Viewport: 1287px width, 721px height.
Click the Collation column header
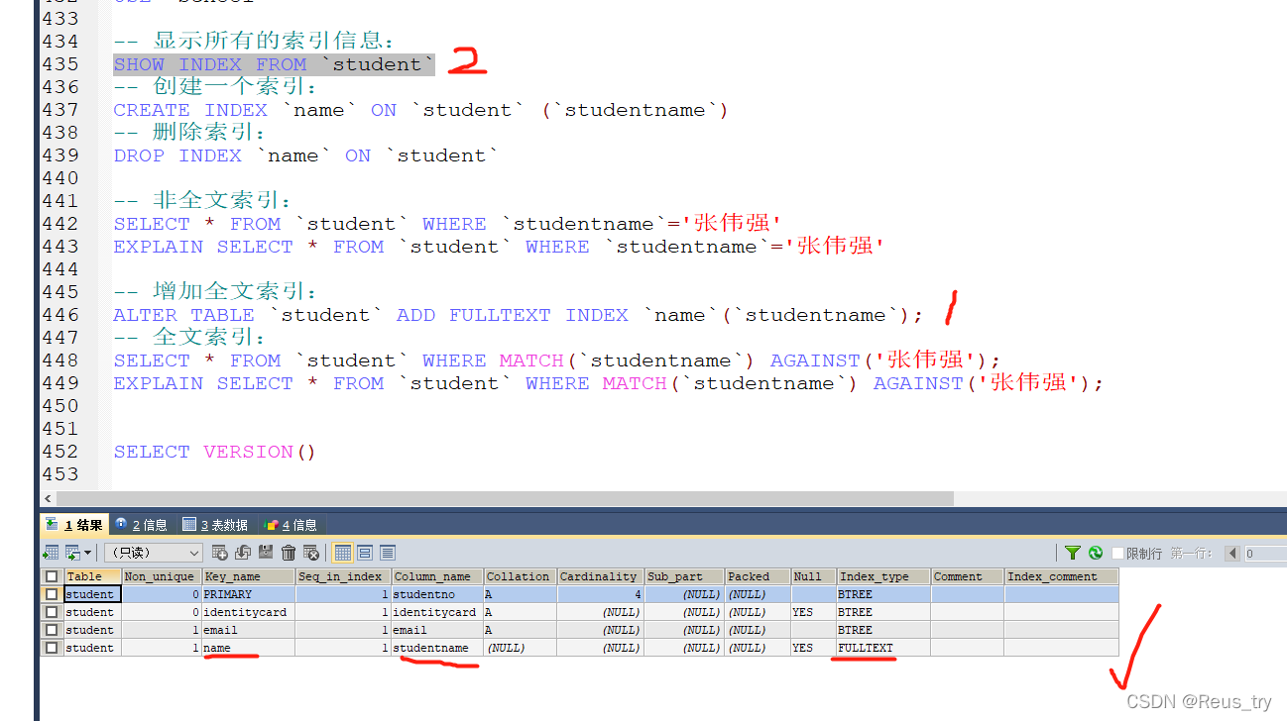(520, 576)
